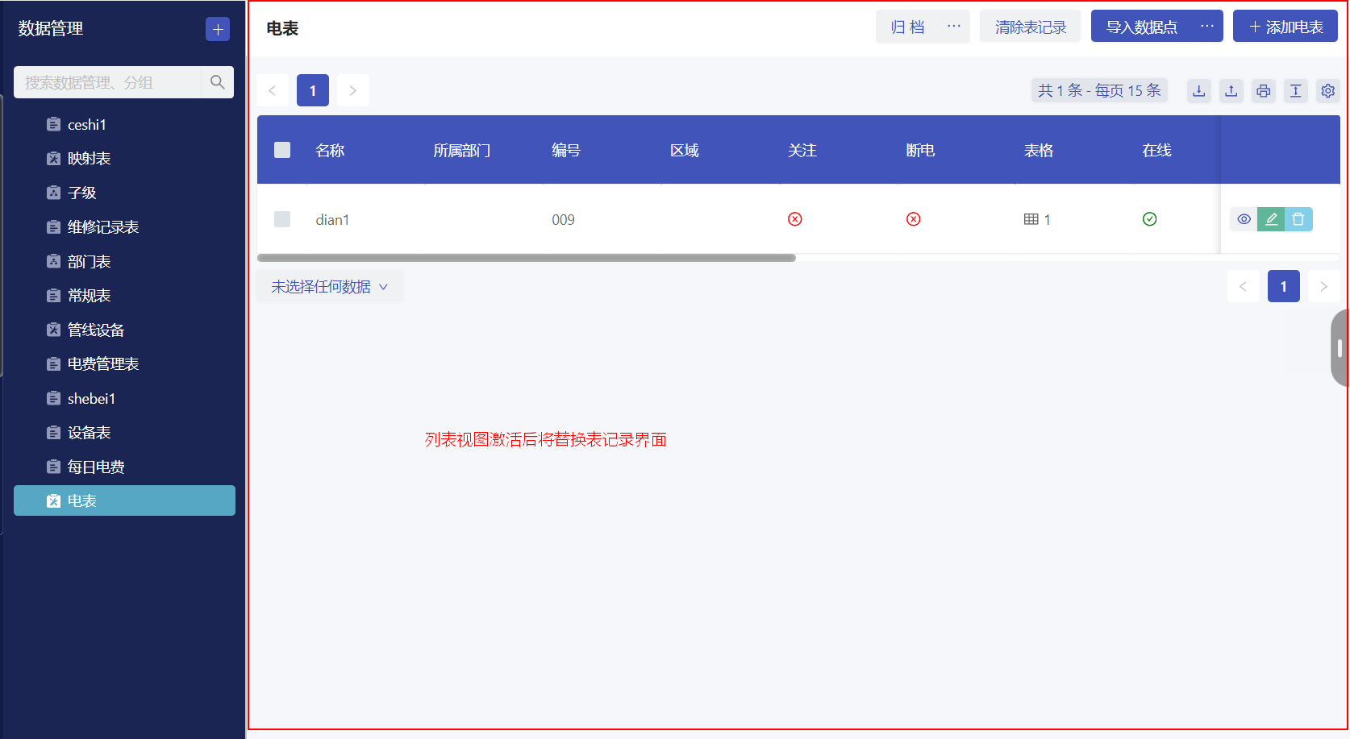
Task: Click the download/import icon in table toolbar
Action: coord(1199,91)
